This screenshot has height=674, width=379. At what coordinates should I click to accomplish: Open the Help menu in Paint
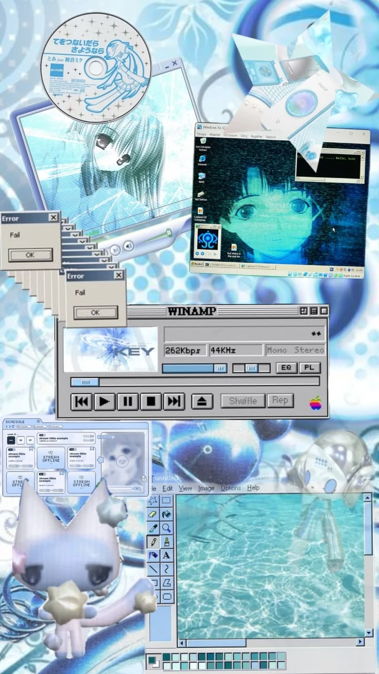(x=253, y=488)
